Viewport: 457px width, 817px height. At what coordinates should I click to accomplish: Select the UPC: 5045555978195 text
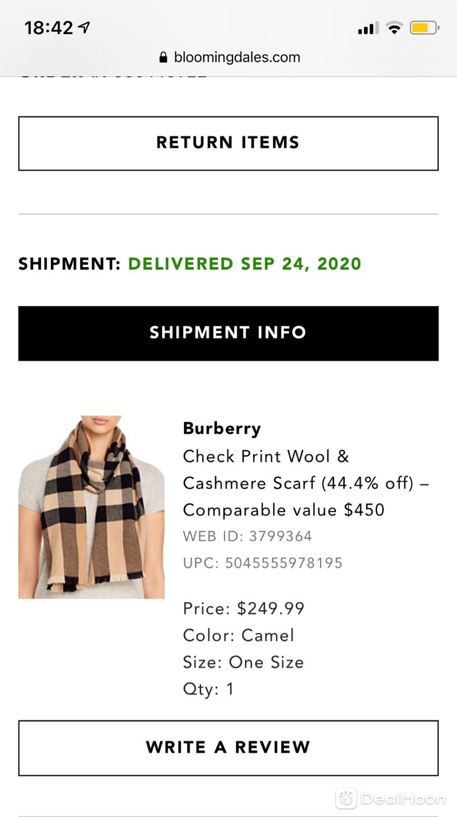[x=263, y=564]
